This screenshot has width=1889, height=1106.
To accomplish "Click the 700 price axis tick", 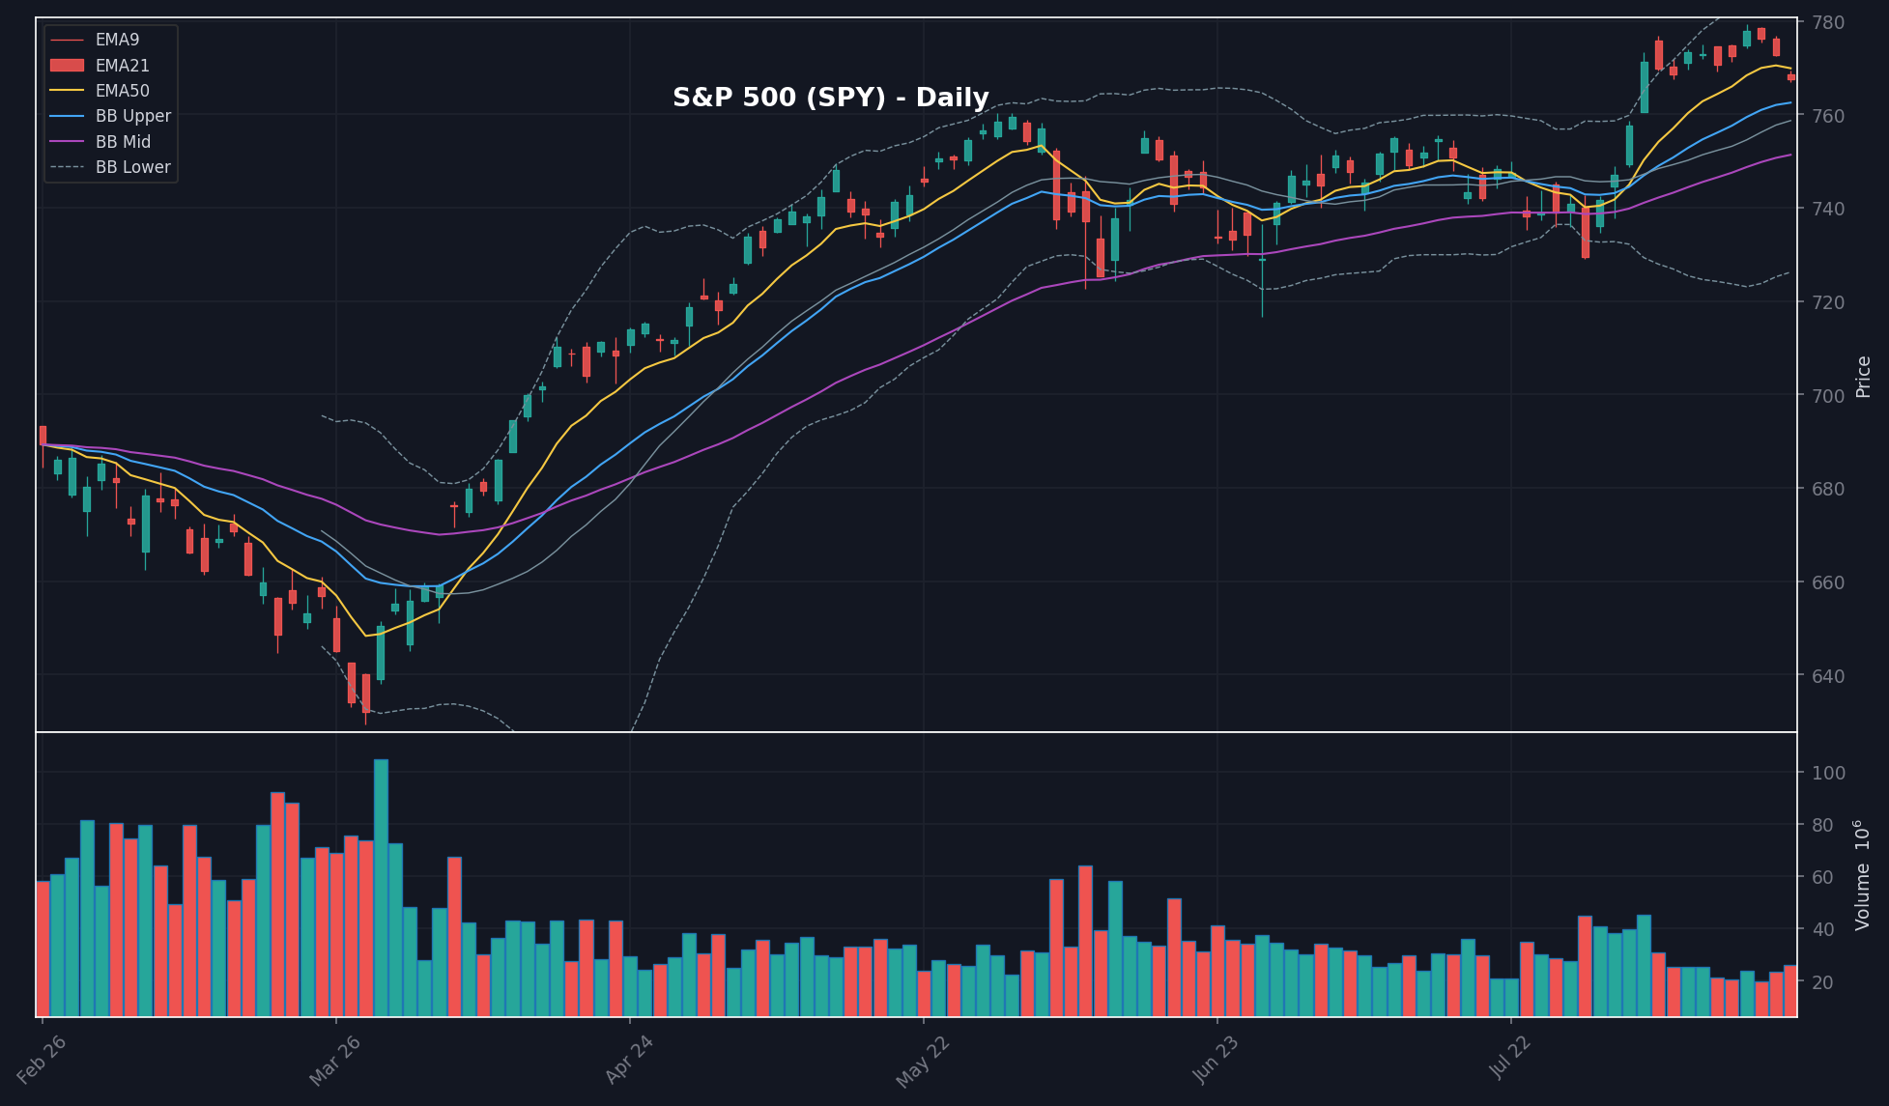I will pos(1826,396).
